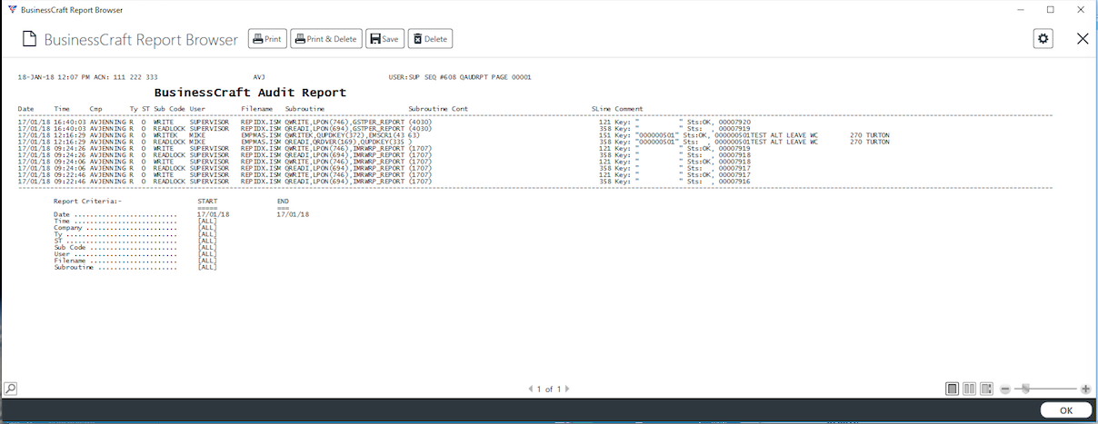Delete the report using the Delete button
The height and width of the screenshot is (424, 1098).
[430, 39]
